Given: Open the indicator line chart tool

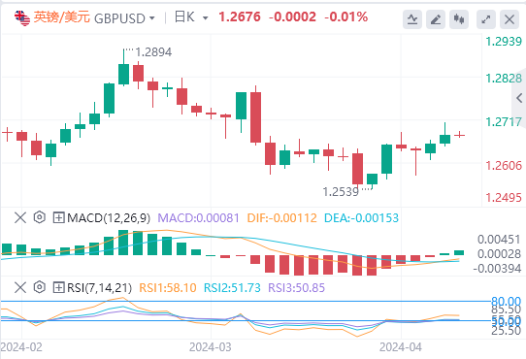Looking at the screenshot, I should (x=412, y=19).
